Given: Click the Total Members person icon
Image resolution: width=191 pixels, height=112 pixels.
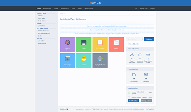Looking at the screenshot, I should pyautogui.click(x=132, y=54).
